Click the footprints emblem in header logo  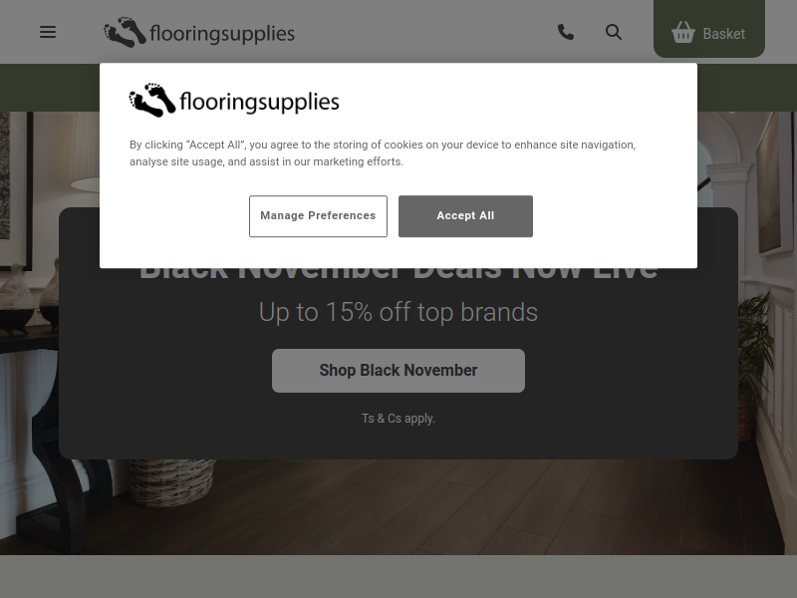126,32
